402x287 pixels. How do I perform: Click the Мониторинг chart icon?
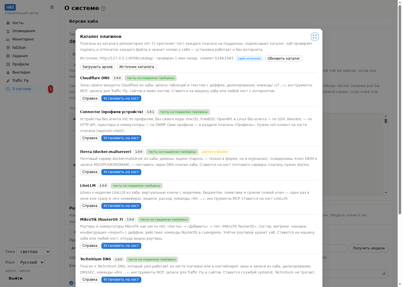tap(8, 39)
